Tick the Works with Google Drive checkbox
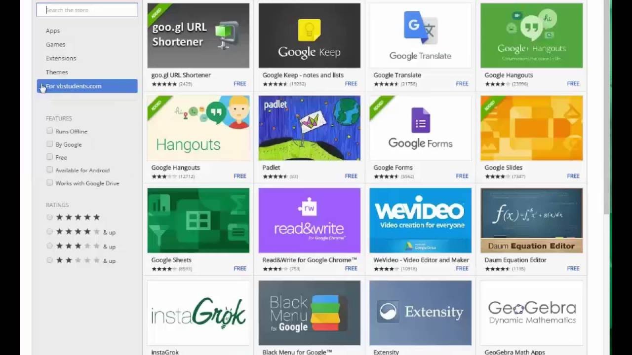Screen dimensions: 632x355 [x=49, y=183]
